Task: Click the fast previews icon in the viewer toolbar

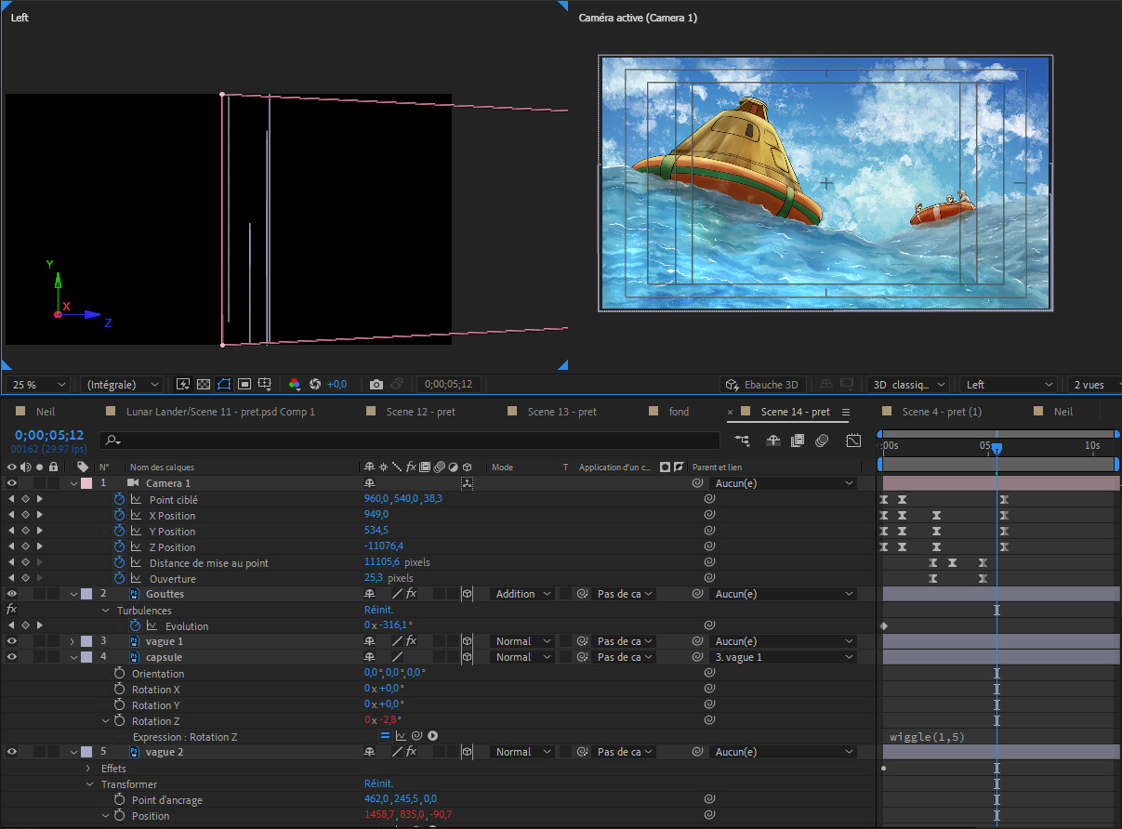Action: click(183, 384)
